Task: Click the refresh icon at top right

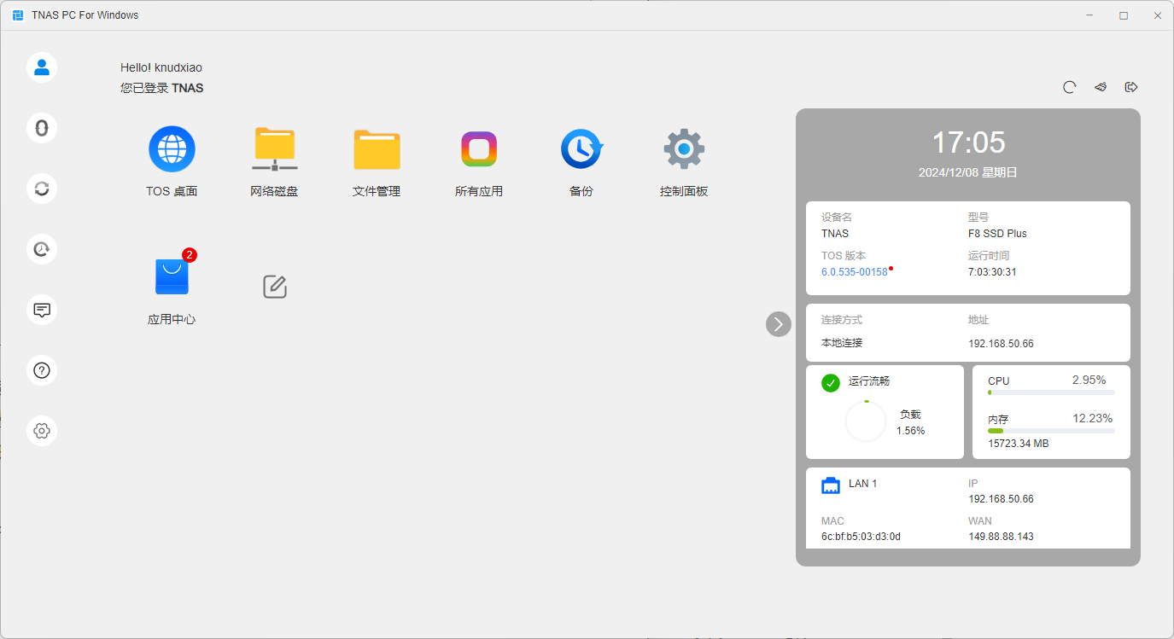Action: click(x=1069, y=87)
